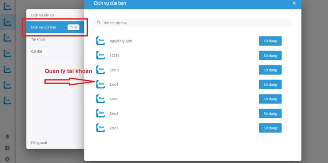Click Sử dụng for Zalo4
Viewport: 328px width, 163px height.
(270, 84)
